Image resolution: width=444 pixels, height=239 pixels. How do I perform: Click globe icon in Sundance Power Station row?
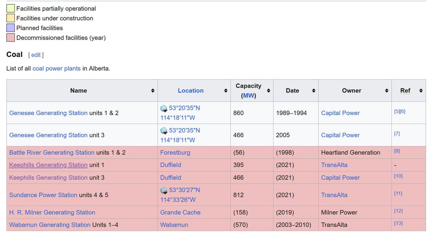coord(164,191)
